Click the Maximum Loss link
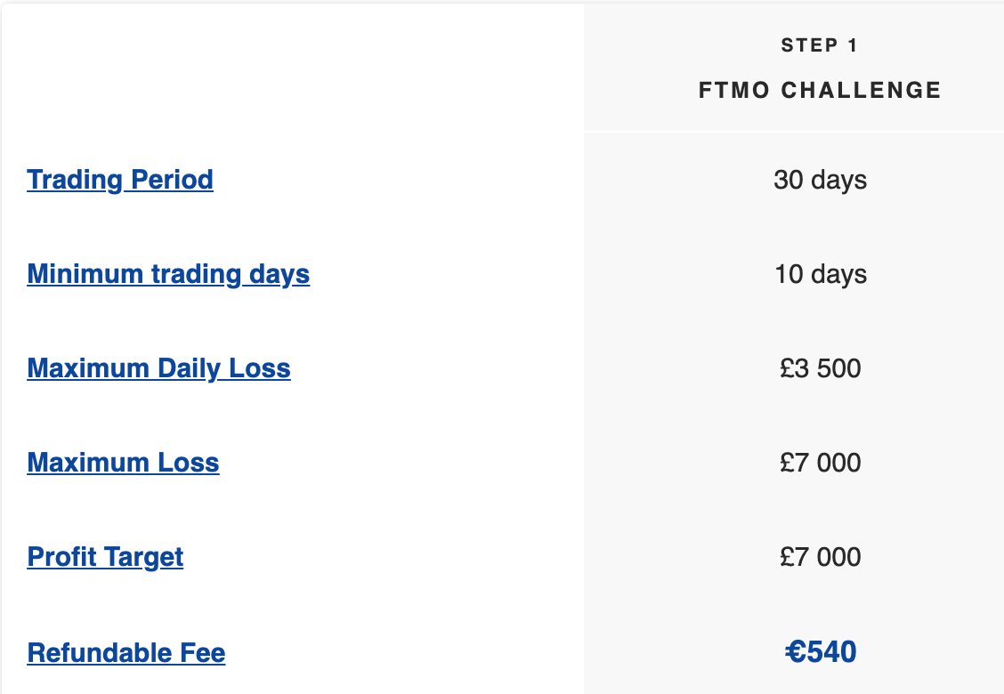The width and height of the screenshot is (1004, 694). pos(123,463)
